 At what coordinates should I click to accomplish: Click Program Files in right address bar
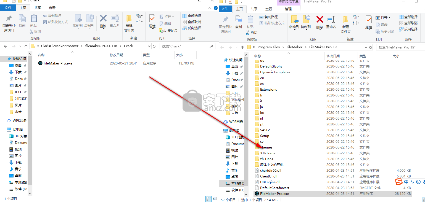pyautogui.click(x=269, y=47)
